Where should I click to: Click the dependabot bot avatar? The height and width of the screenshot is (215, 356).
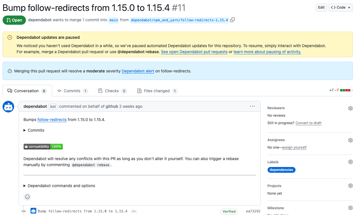pos(8,106)
